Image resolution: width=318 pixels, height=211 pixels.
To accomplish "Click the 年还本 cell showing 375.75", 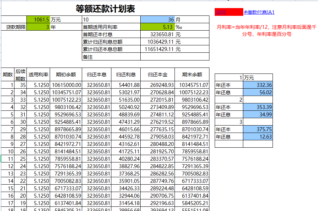I will tap(258, 129).
